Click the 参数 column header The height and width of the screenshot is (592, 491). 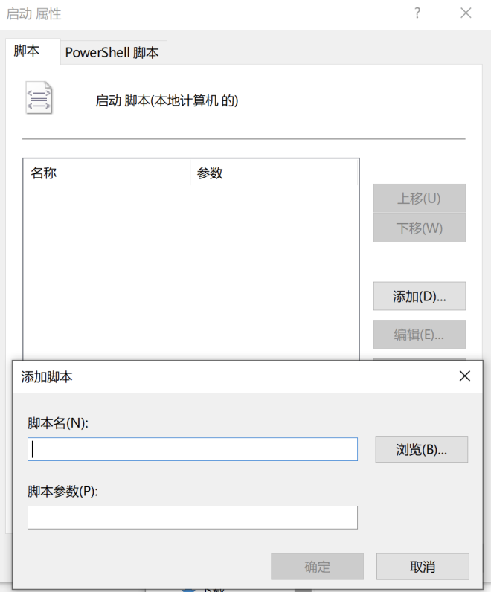click(x=274, y=173)
